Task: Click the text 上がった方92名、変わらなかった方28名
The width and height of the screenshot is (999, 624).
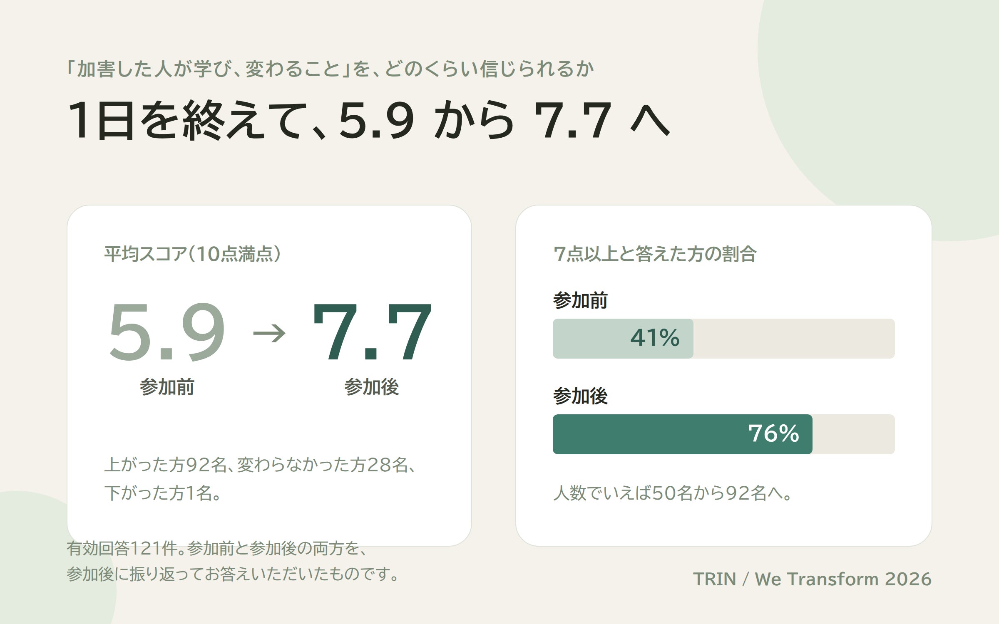Action: tap(256, 465)
